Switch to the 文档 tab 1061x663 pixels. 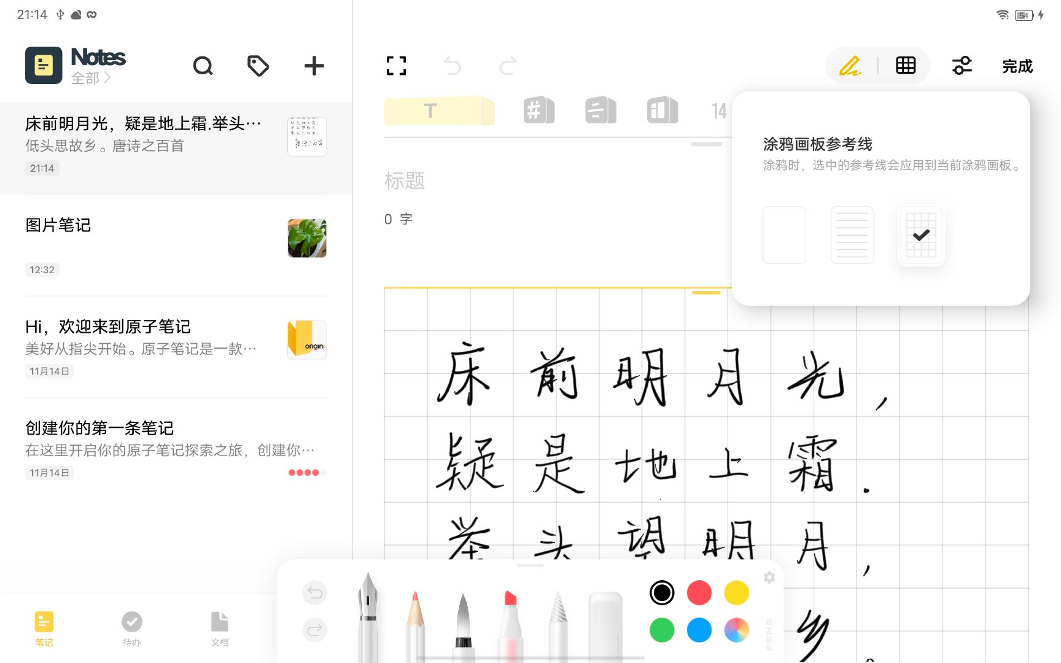point(219,629)
